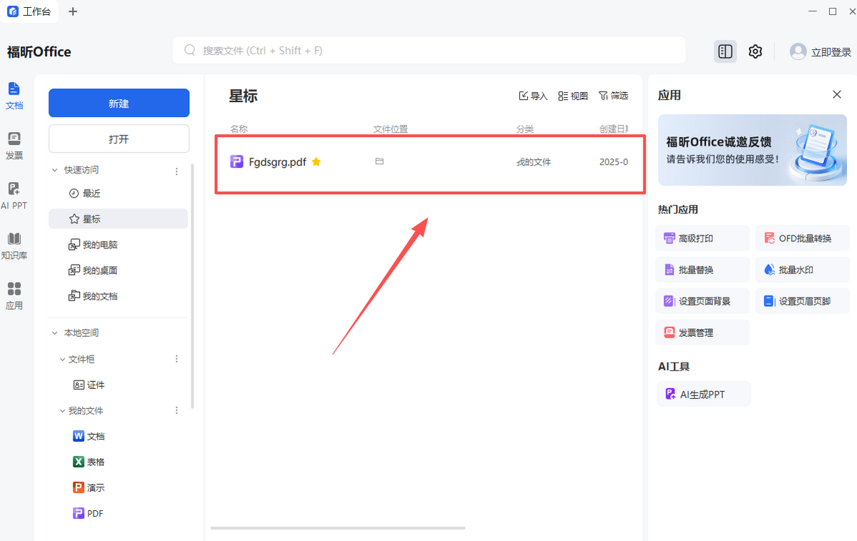Switch to the 工作台 tab
This screenshot has width=857, height=541.
[30, 11]
